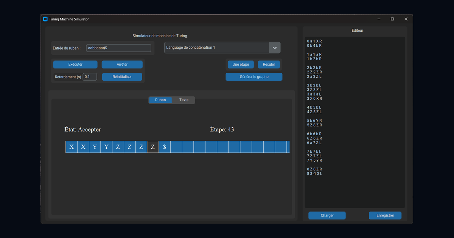Advance one step with Une étape
The height and width of the screenshot is (238, 454).
point(241,65)
